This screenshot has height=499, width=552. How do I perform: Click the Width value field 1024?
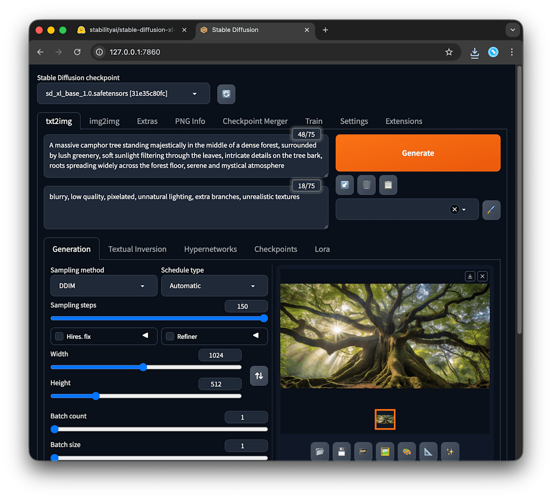[220, 355]
